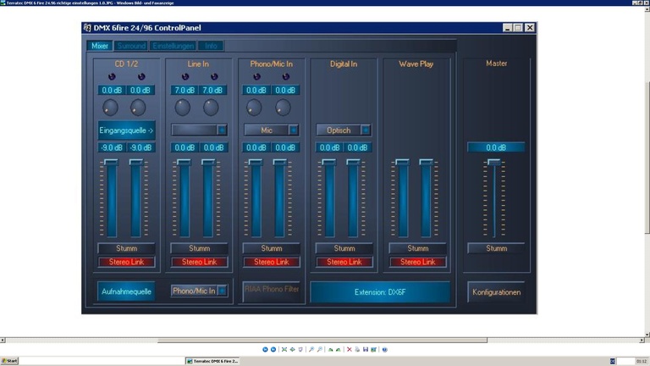Expand the Phono/Mic In recording source dropdown
The width and height of the screenshot is (650, 366).
pyautogui.click(x=222, y=291)
